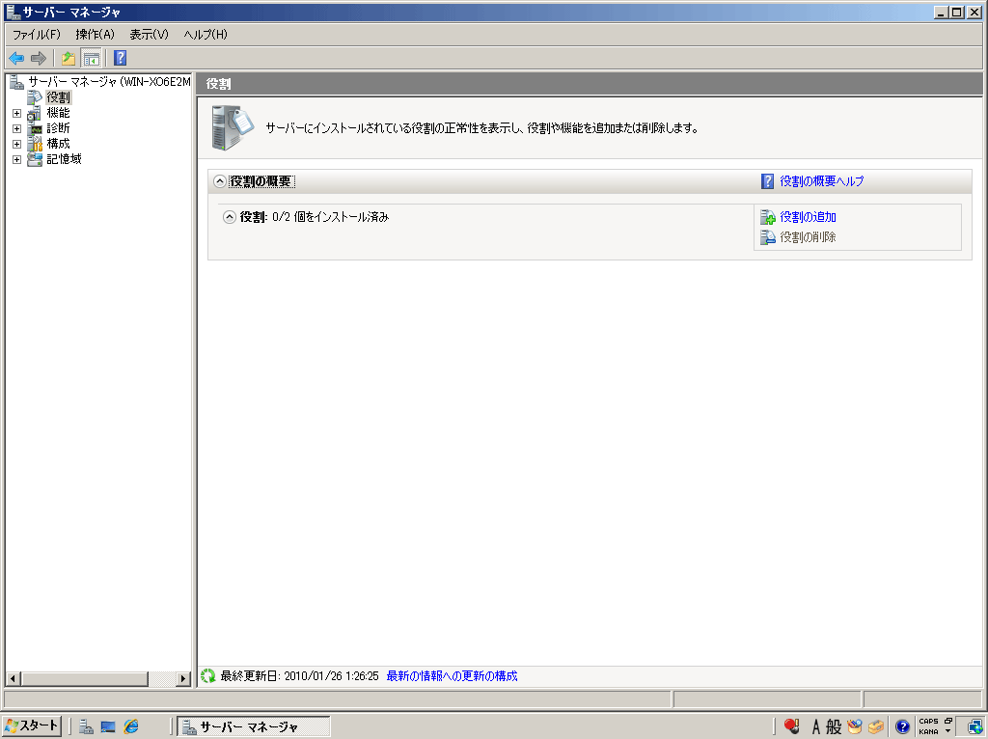Click the 役割の概要ヘルプ question mark icon
The image size is (988, 739).
(767, 181)
